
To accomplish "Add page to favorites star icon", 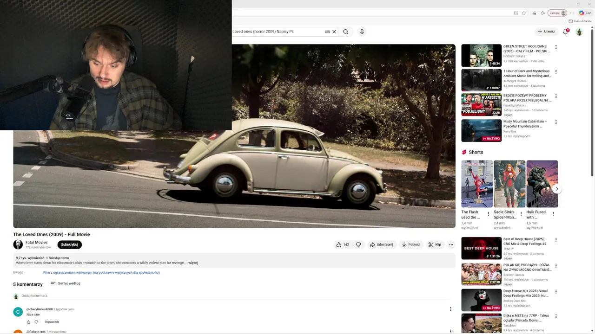I will (x=524, y=13).
